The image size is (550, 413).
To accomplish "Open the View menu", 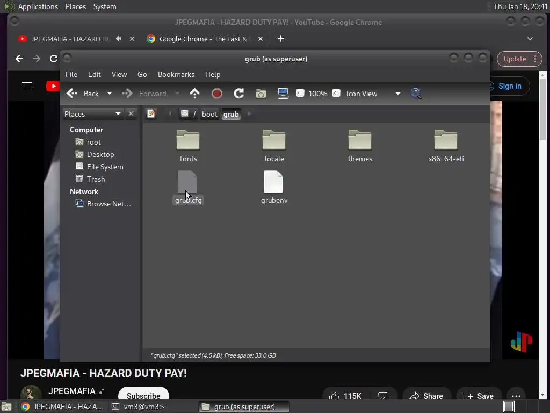I will click(x=119, y=74).
